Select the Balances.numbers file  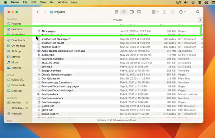tap(118, 59)
